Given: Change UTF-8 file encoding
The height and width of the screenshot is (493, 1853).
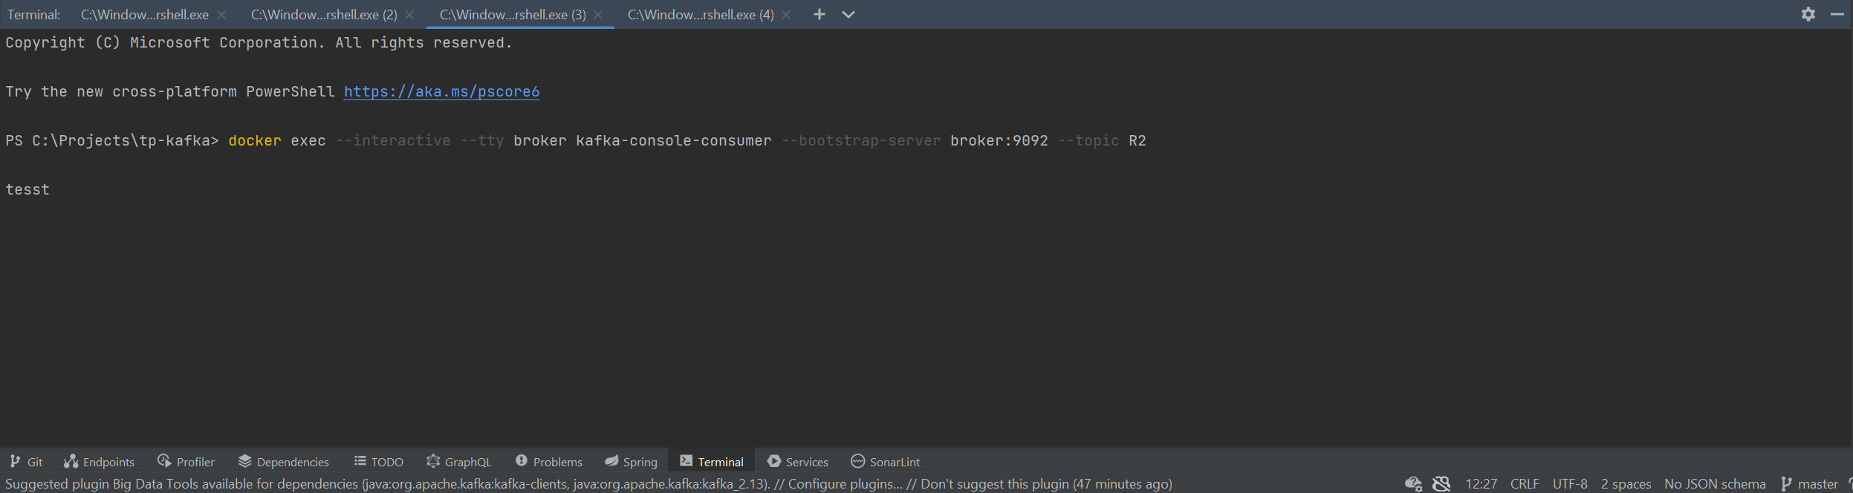Looking at the screenshot, I should coord(1570,484).
